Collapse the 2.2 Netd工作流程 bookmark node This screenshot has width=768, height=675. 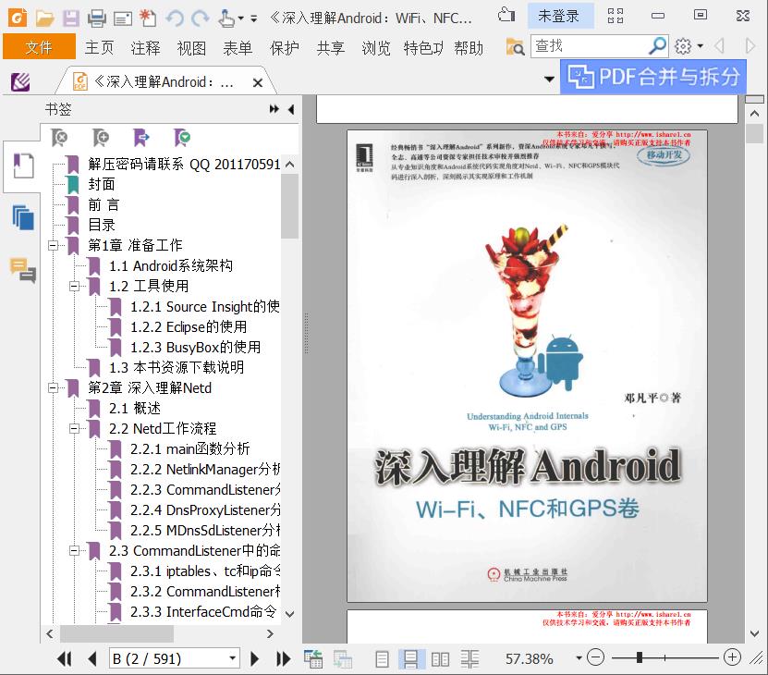[x=74, y=428]
